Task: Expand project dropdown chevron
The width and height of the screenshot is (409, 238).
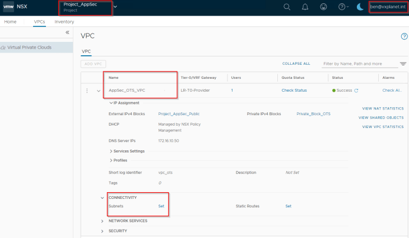Action: 115,7
